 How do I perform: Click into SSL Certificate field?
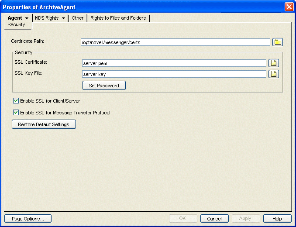[x=174, y=63]
